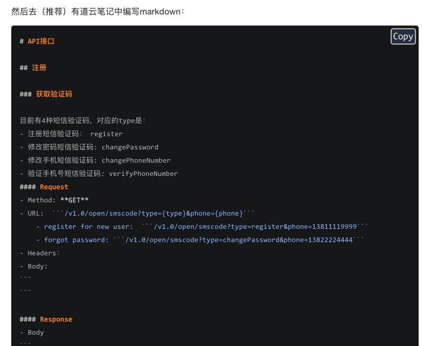
Task: Click the '# API接口' heading line
Action: pos(37,41)
